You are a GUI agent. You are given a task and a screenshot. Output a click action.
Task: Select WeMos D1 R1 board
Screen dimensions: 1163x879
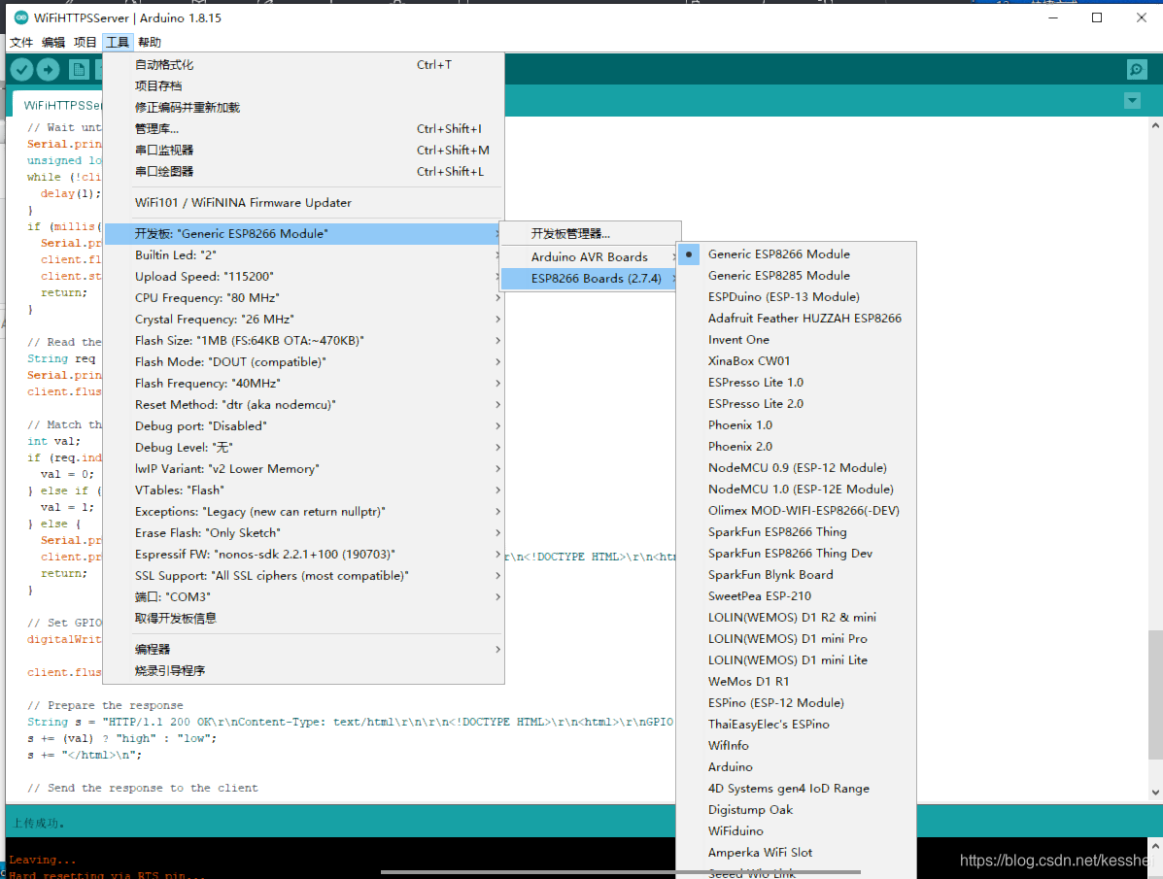pyautogui.click(x=797, y=682)
